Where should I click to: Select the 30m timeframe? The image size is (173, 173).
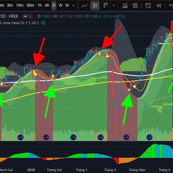(30, 5)
